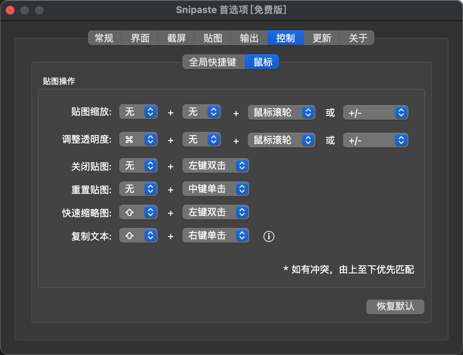Go to the 截屏 tab
Image resolution: width=463 pixels, height=355 pixels.
(x=176, y=38)
